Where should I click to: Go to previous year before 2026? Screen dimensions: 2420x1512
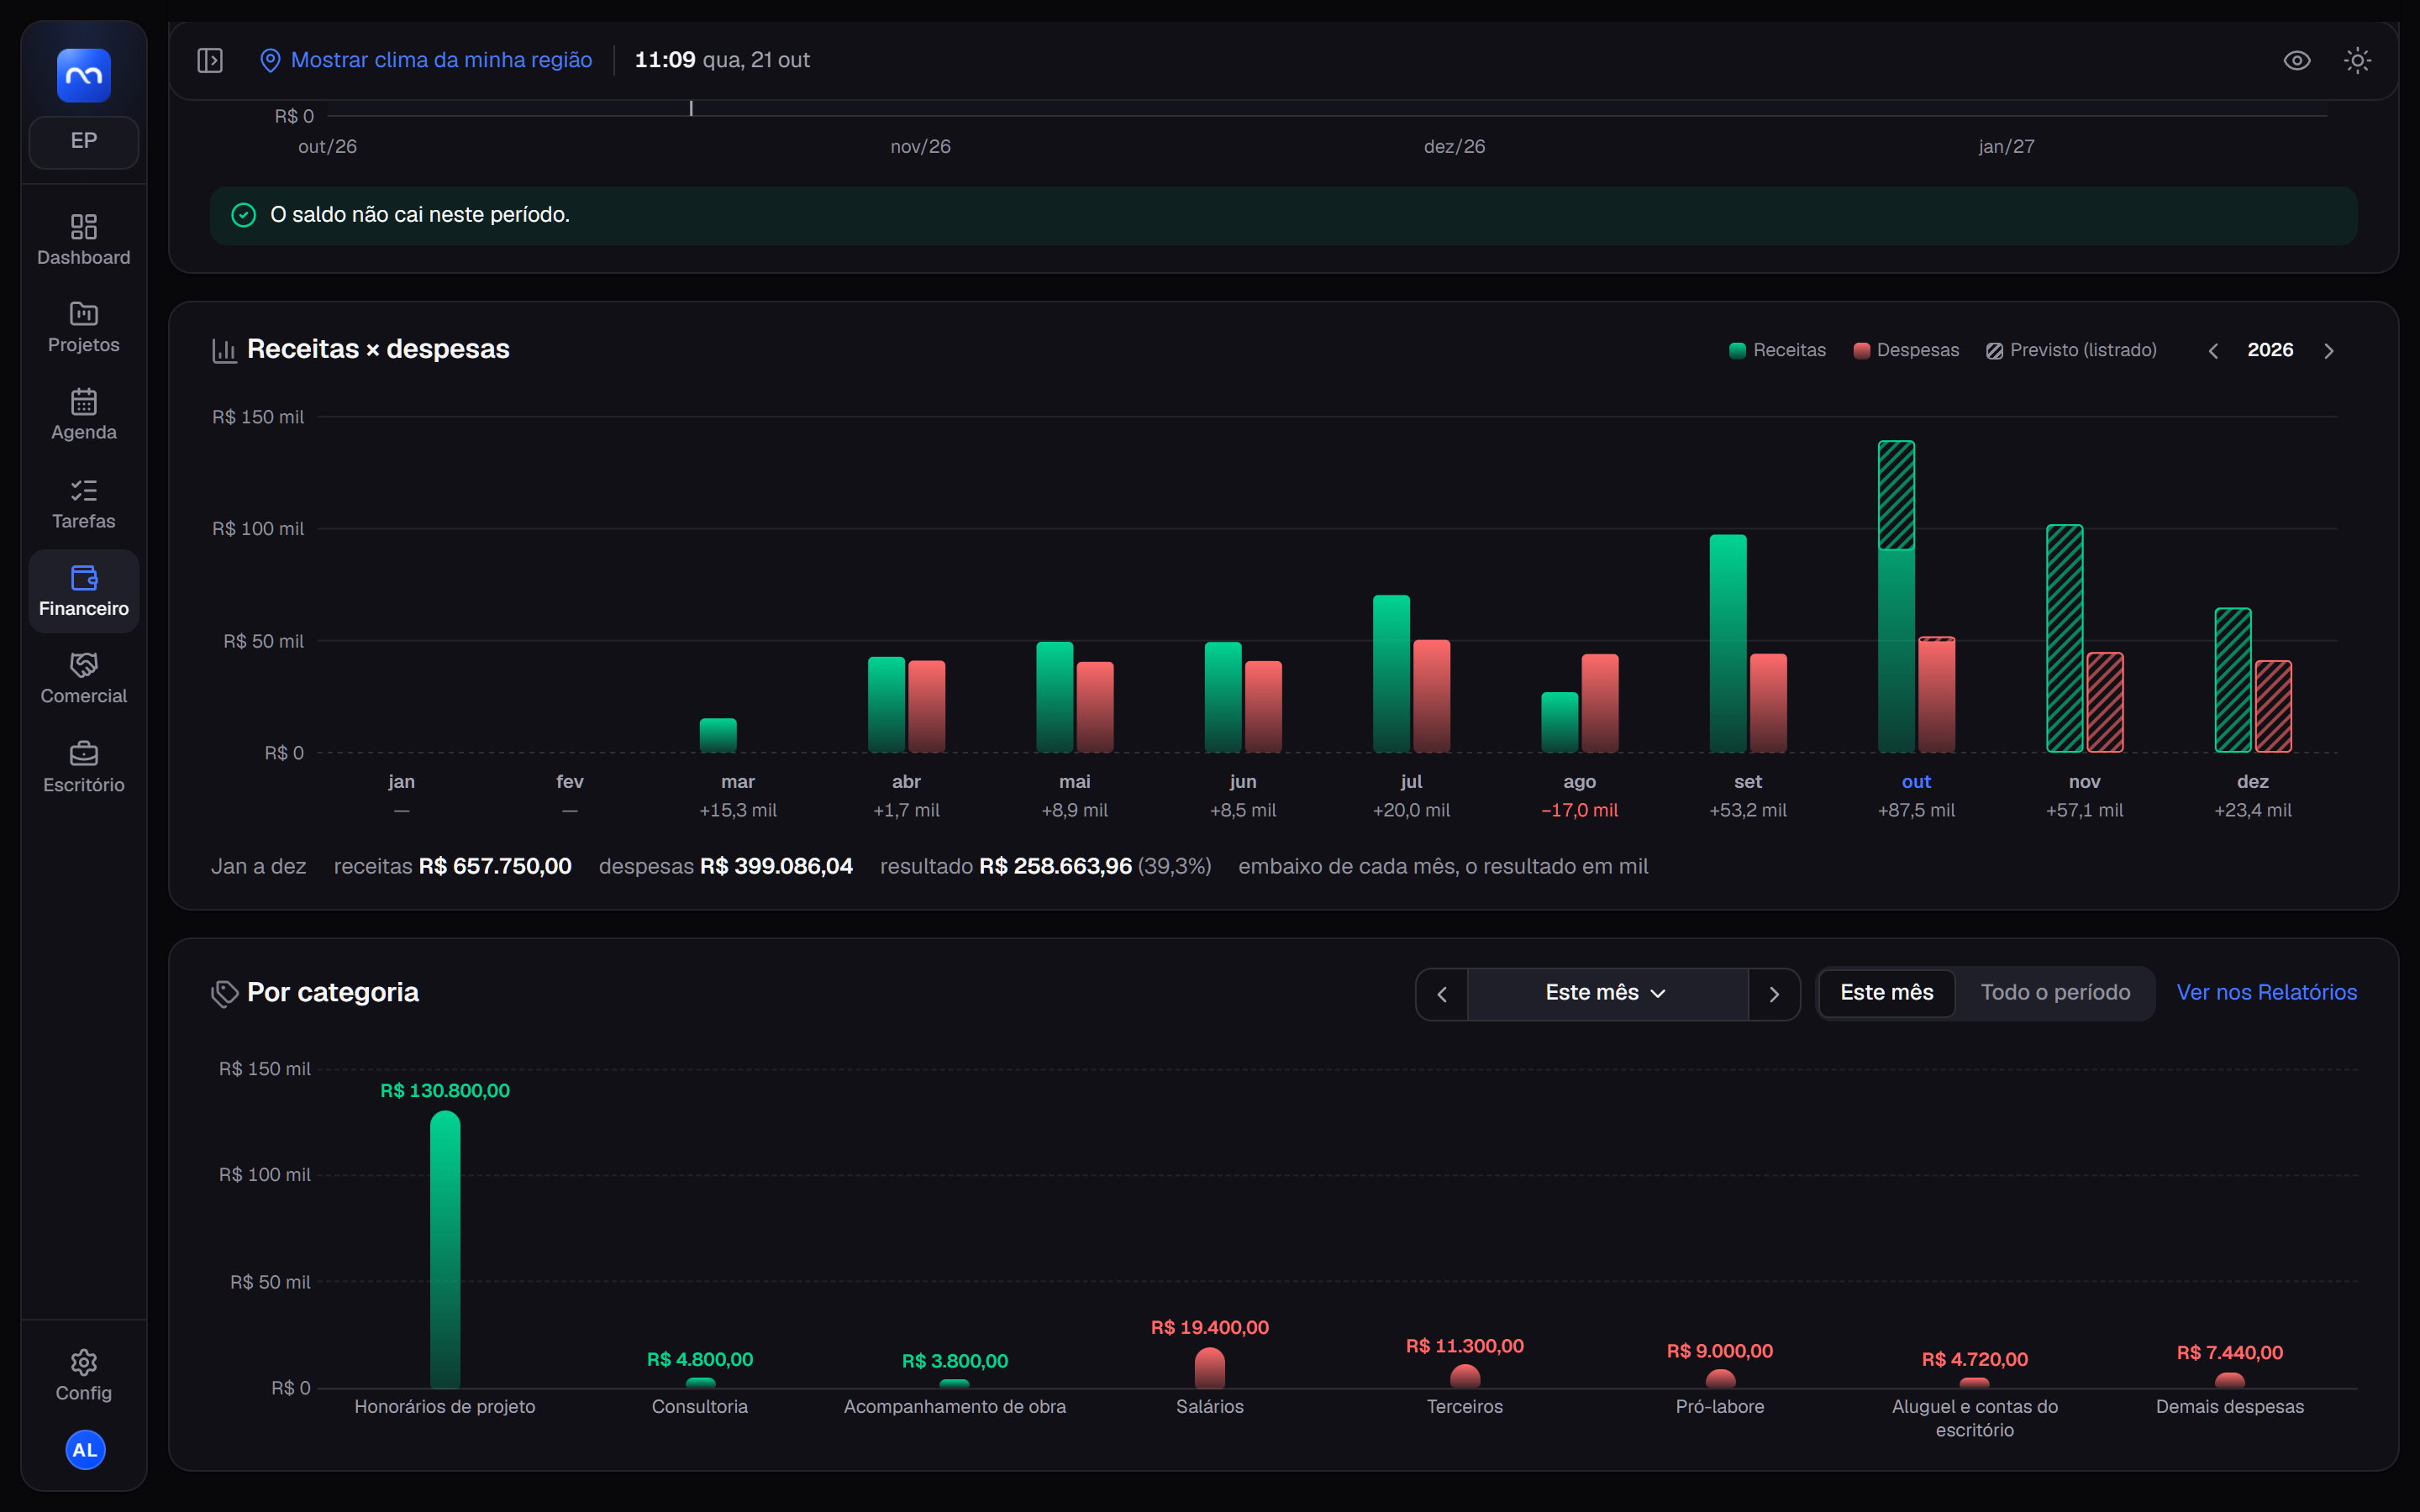tap(2213, 351)
